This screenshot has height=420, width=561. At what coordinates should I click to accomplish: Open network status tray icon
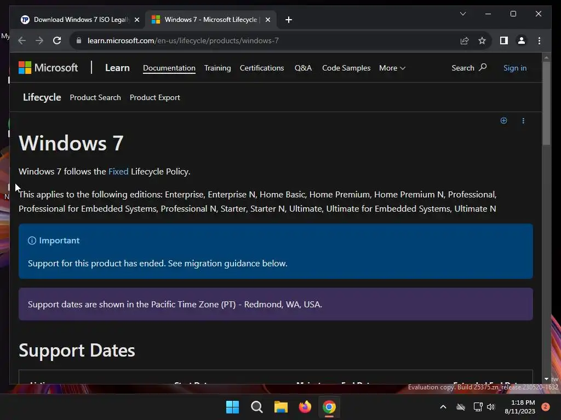[478, 407]
